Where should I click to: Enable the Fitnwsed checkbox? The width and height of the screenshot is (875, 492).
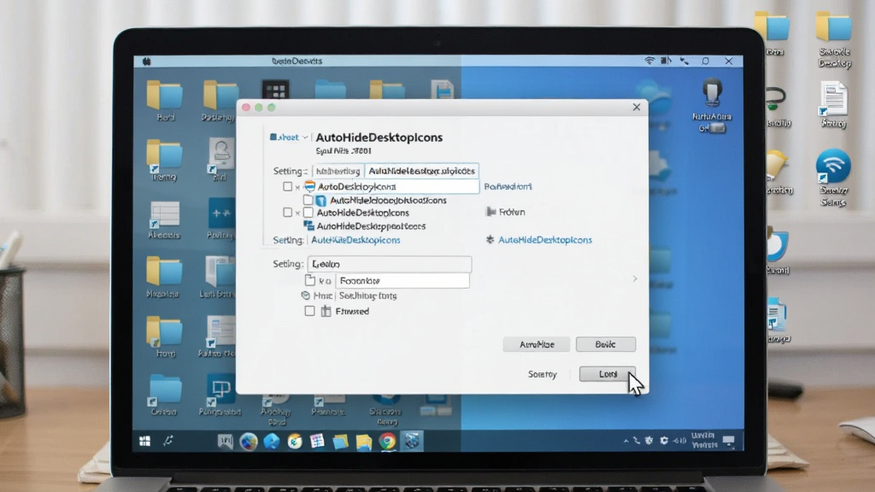(x=309, y=311)
